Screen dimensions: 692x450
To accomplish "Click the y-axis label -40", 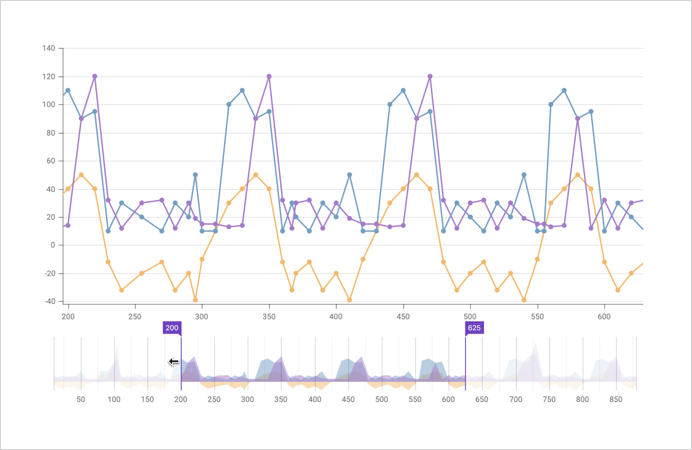I will [x=51, y=301].
